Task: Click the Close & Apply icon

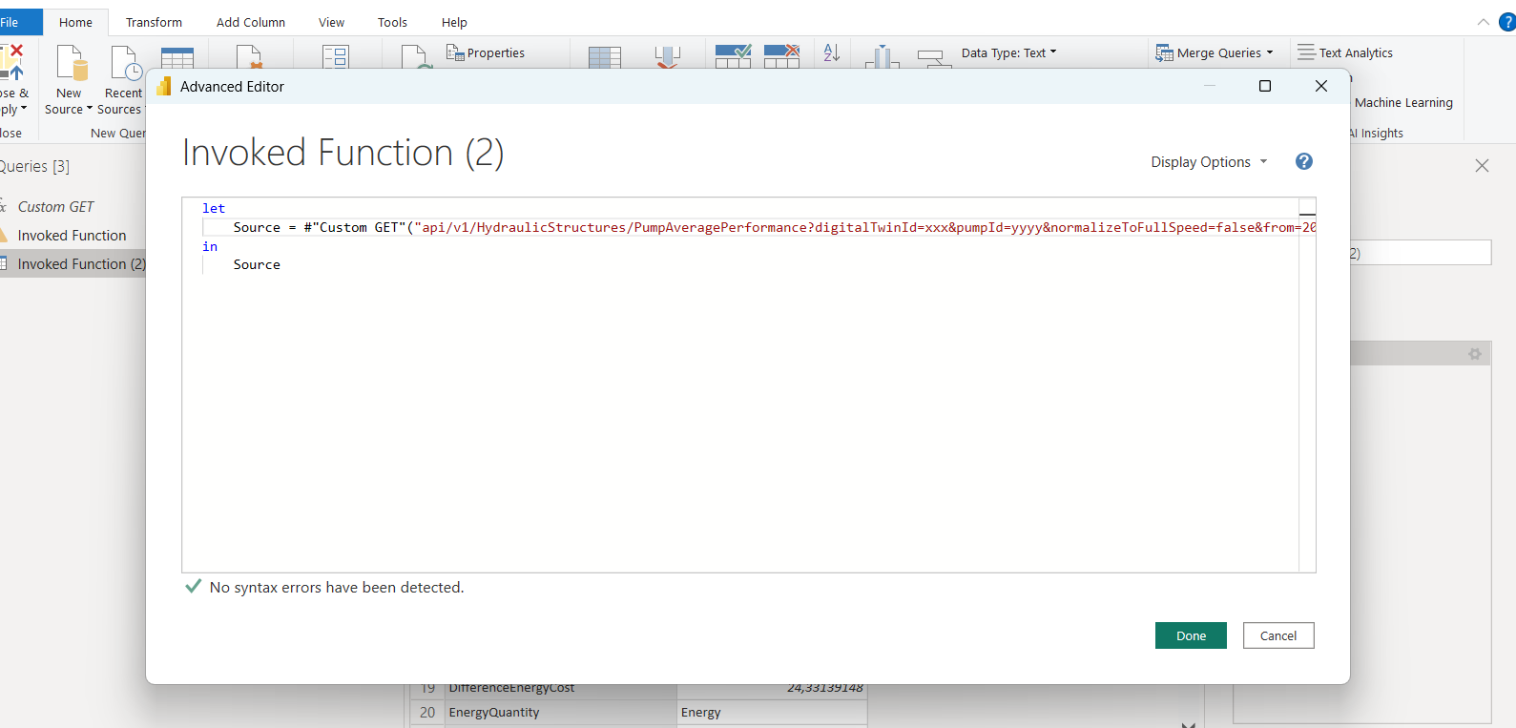Action: [10, 62]
